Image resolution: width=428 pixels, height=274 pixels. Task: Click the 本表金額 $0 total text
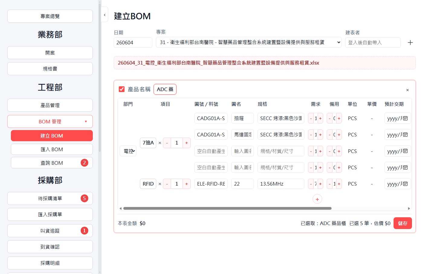131,223
